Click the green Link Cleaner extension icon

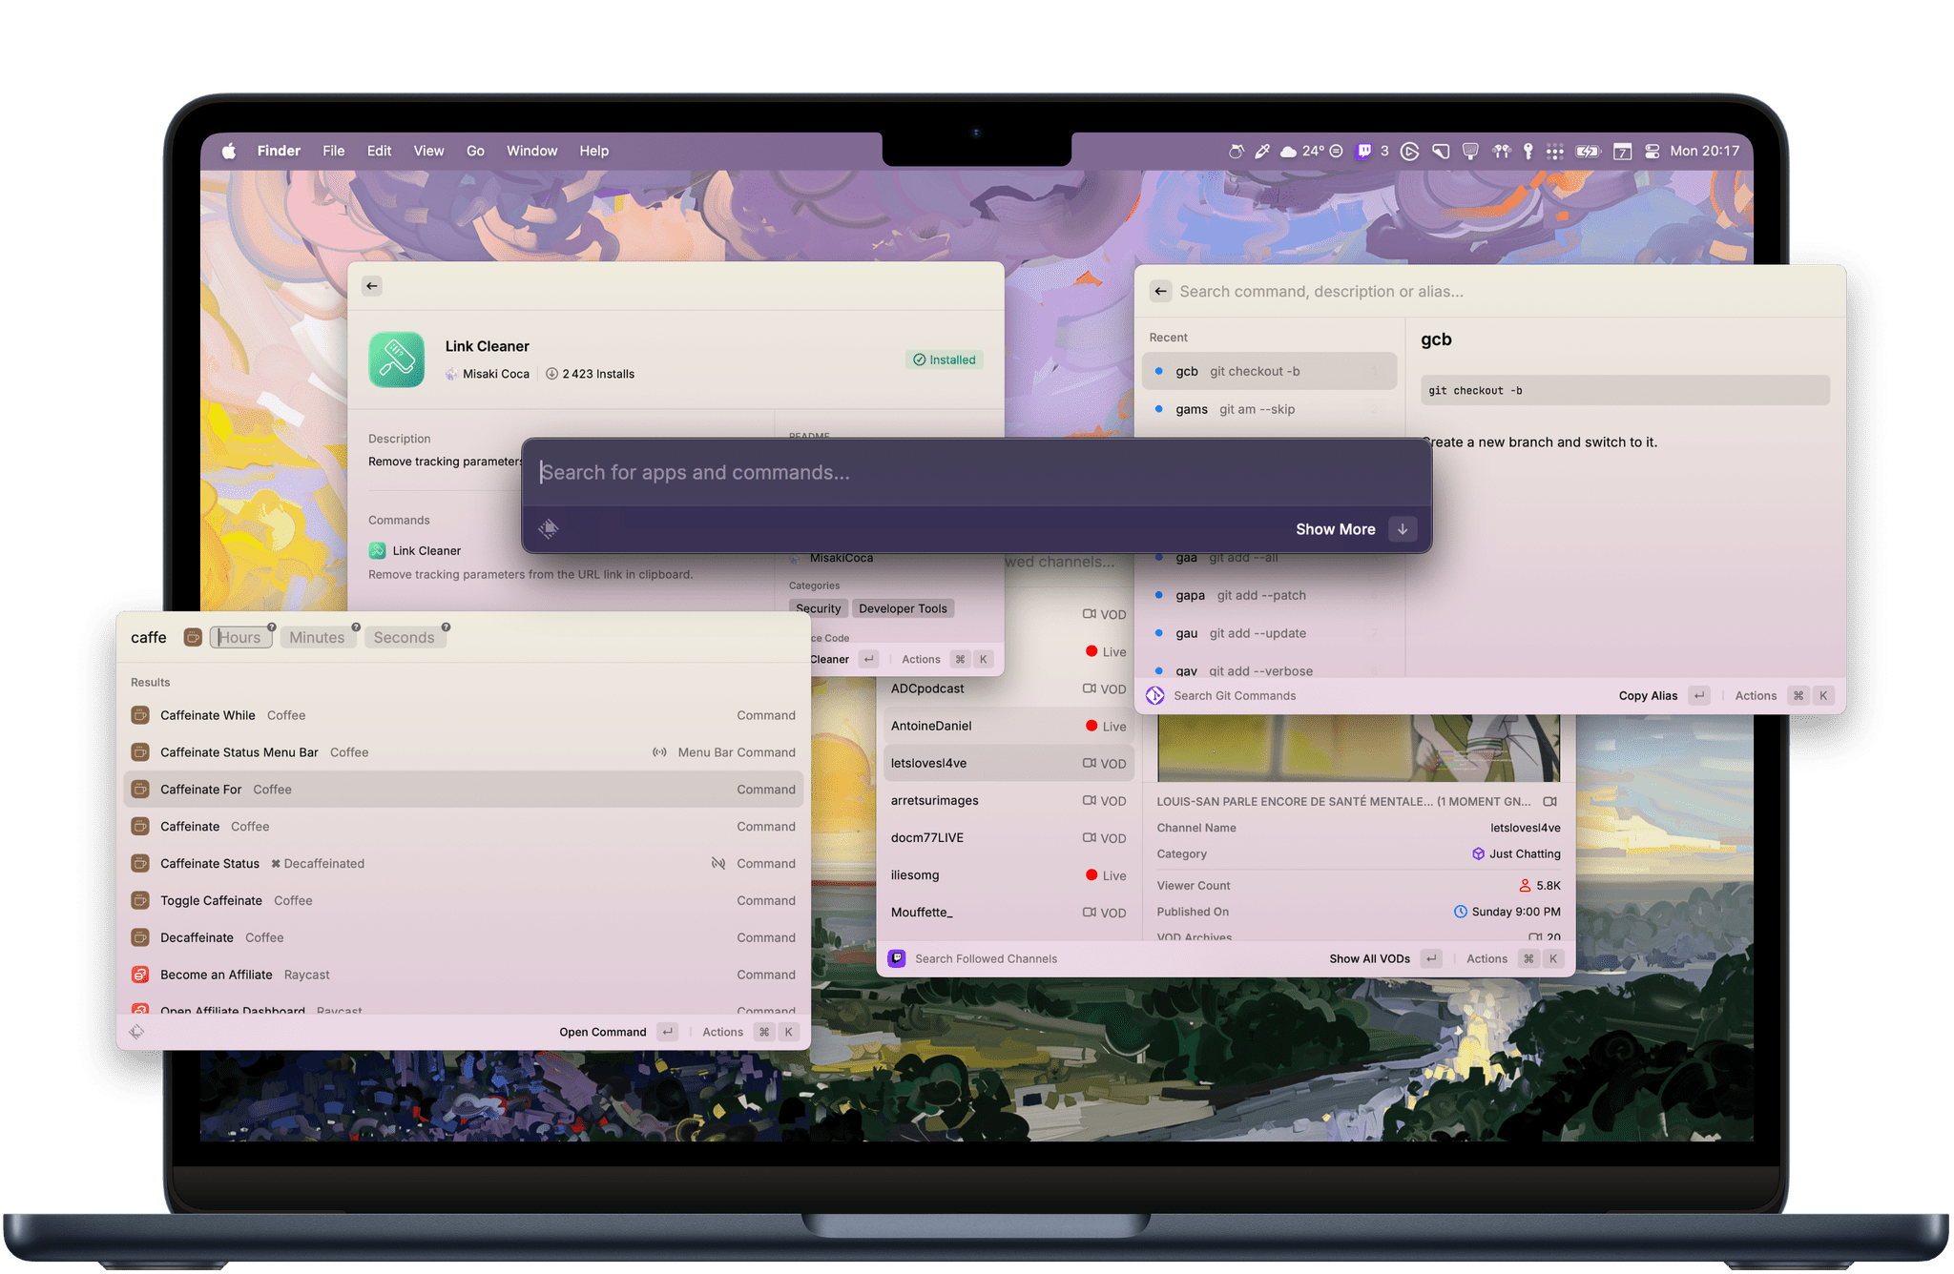pyautogui.click(x=397, y=360)
